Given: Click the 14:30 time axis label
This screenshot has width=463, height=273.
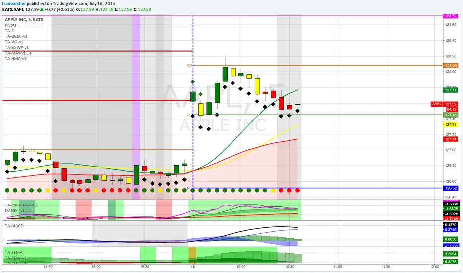Looking at the screenshot, I should coord(48,267).
